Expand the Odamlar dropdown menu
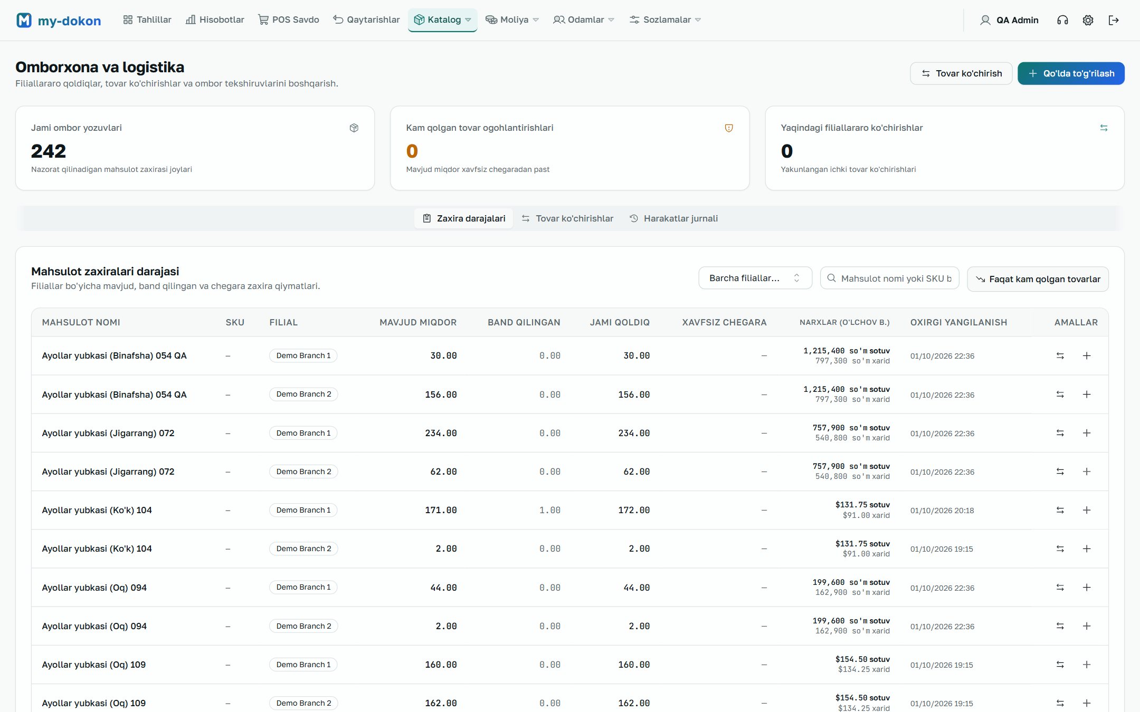1140x712 pixels. pyautogui.click(x=584, y=20)
